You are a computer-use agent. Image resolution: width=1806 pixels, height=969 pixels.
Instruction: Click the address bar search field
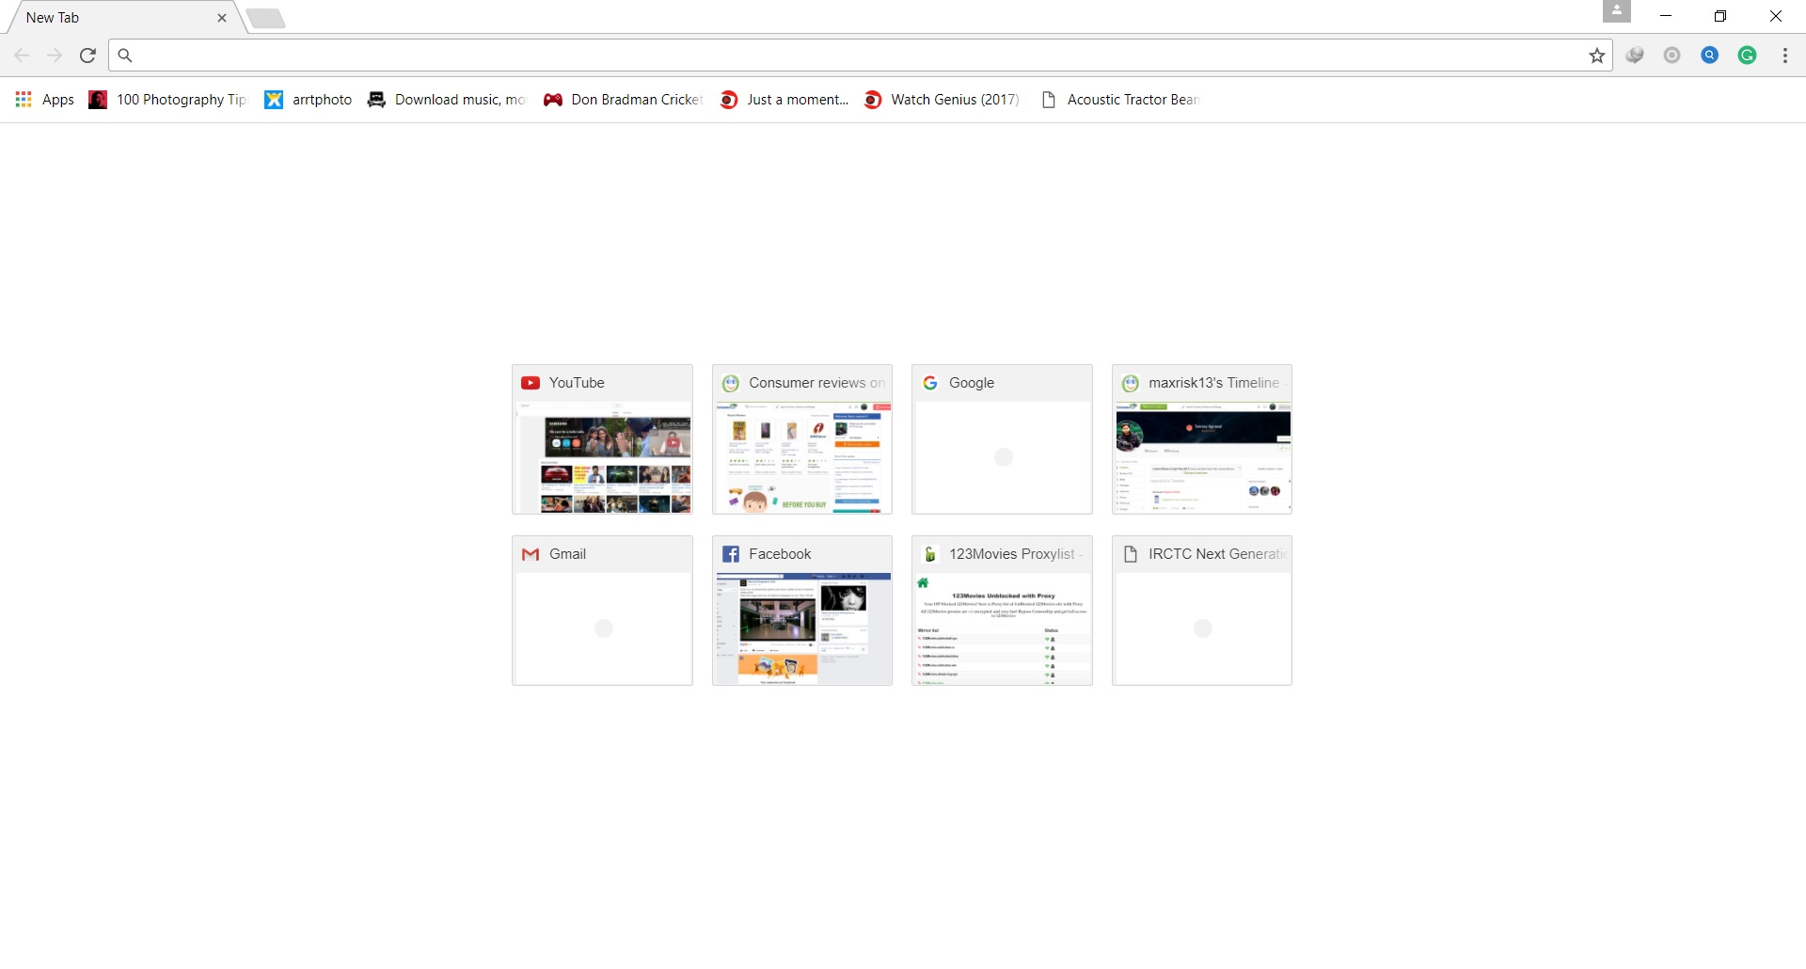coord(861,56)
